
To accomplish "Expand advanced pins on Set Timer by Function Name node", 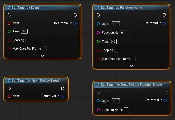I will coord(132,66).
